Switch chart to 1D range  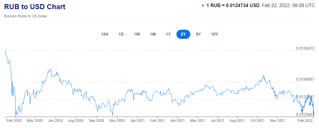[x=121, y=34]
